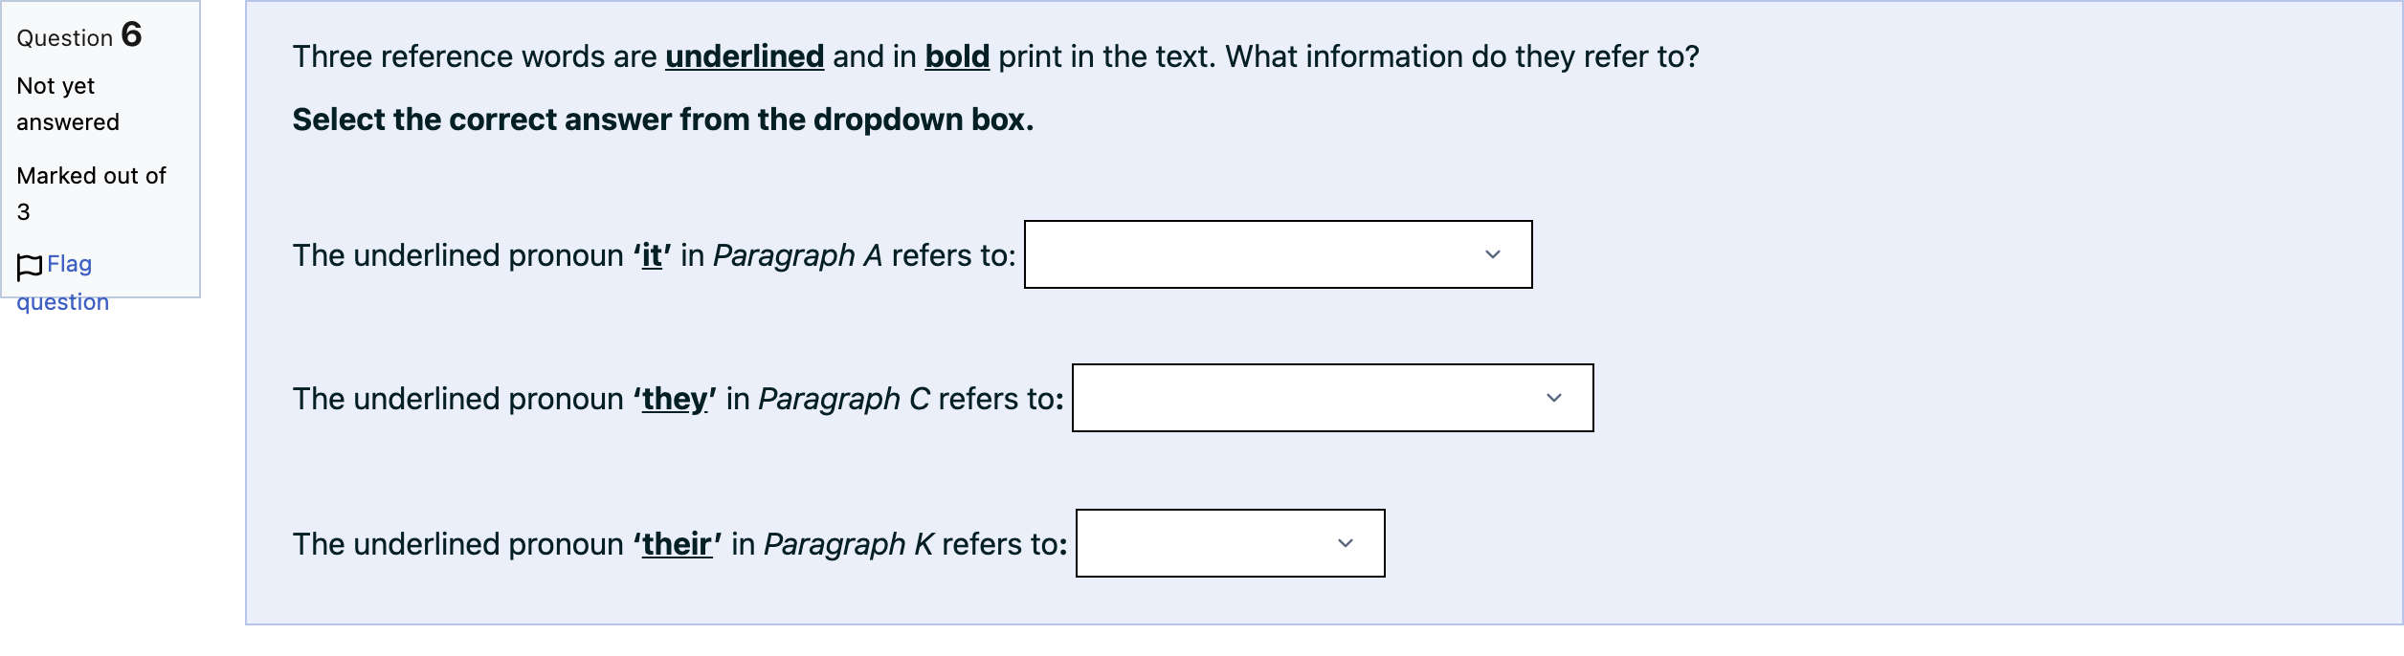The height and width of the screenshot is (656, 2404).
Task: Click the bold underlined pronoun 'their'
Action: [677, 544]
